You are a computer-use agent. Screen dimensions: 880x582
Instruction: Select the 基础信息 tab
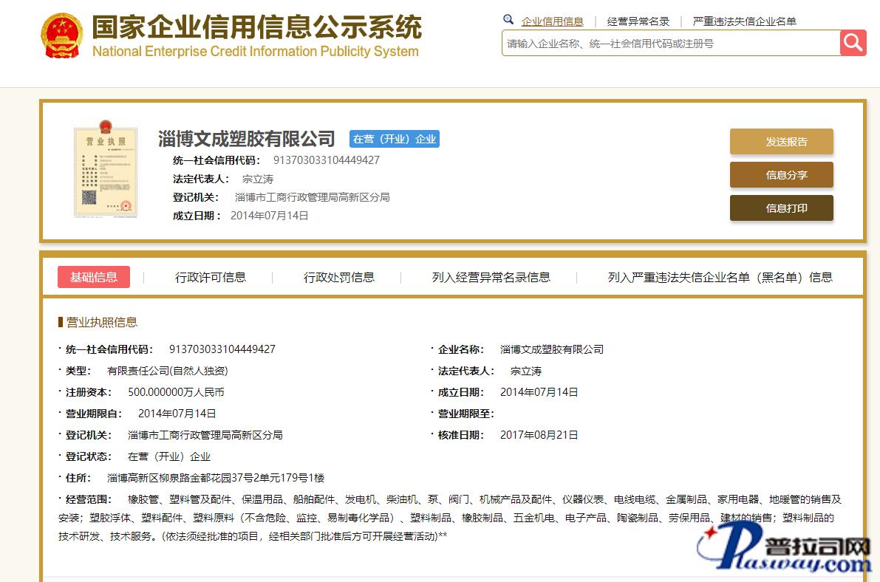coord(94,277)
